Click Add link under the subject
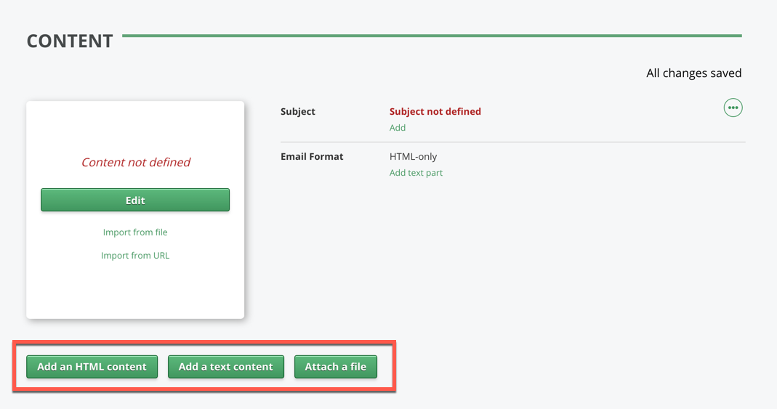This screenshot has height=409, width=777. click(398, 128)
